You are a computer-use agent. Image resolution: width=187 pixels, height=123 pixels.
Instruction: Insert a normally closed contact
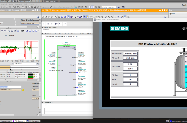pos(48,24)
